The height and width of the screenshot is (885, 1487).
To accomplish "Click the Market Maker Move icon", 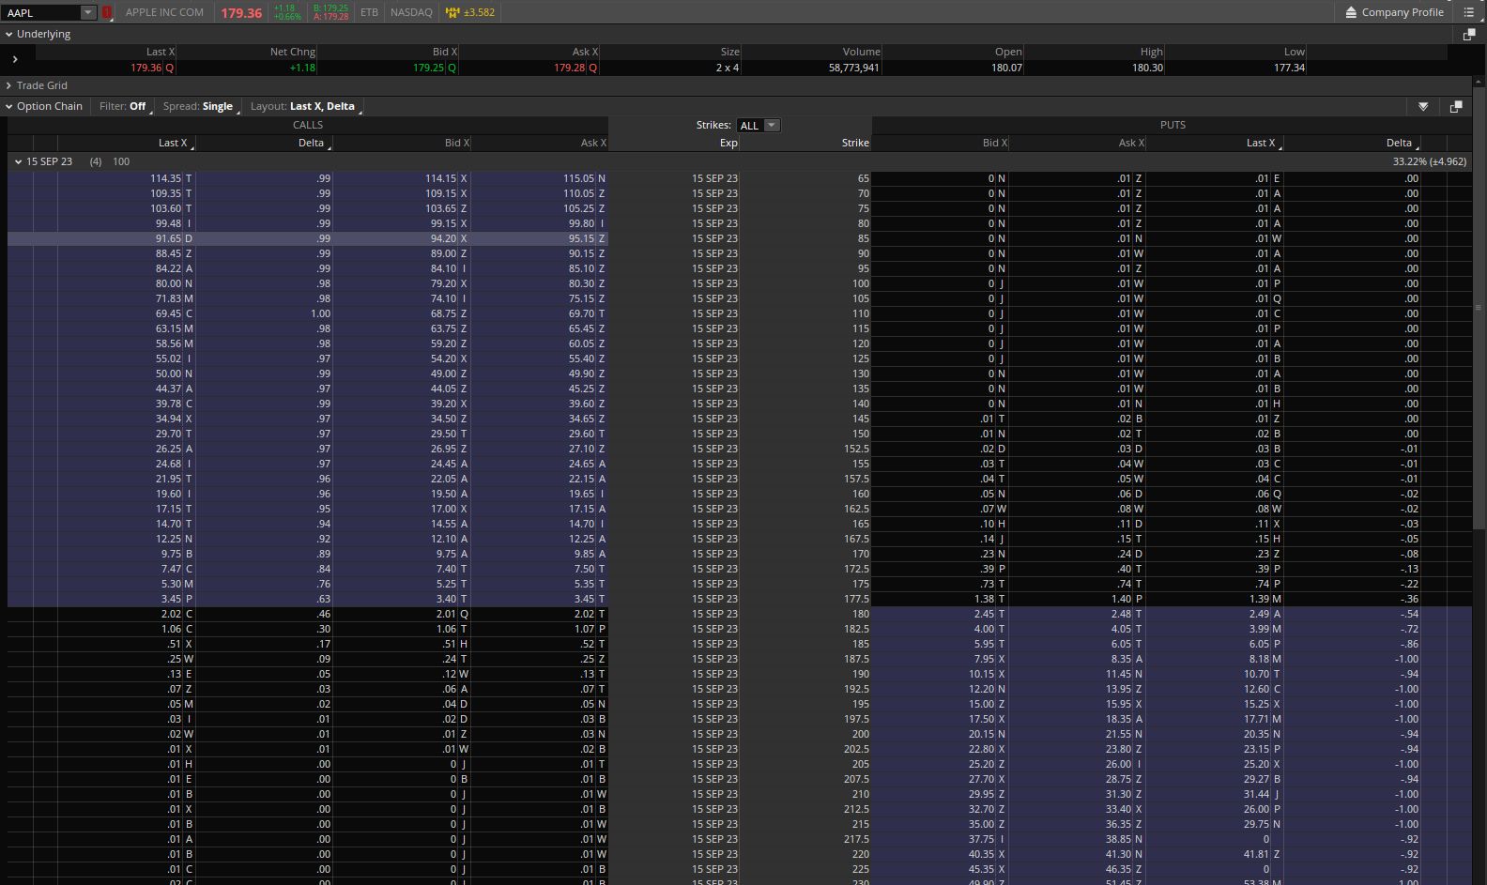I will coord(453,13).
